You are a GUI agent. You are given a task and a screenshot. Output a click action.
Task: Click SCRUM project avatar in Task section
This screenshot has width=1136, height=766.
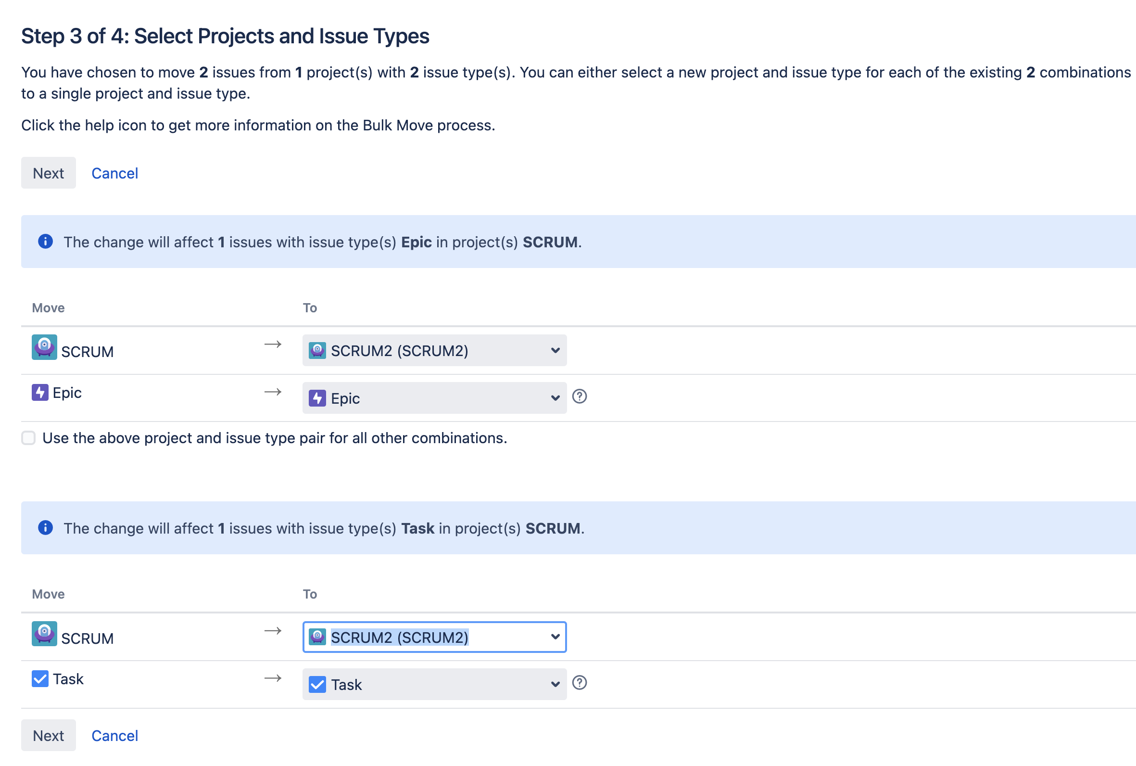point(44,634)
